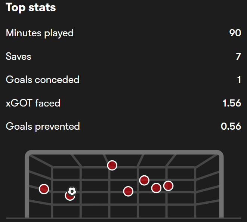This screenshot has width=247, height=222.
Task: Select the Goals prevented label
Action: [x=43, y=126]
